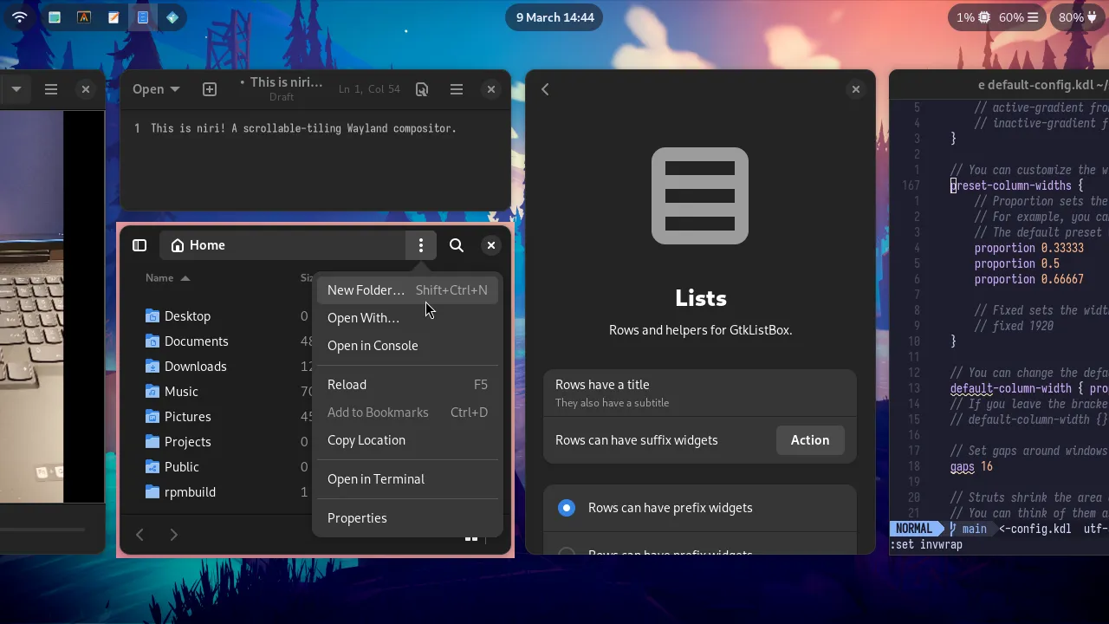Select Properties in the context menu
Viewport: 1109px width, 624px height.
tap(357, 517)
